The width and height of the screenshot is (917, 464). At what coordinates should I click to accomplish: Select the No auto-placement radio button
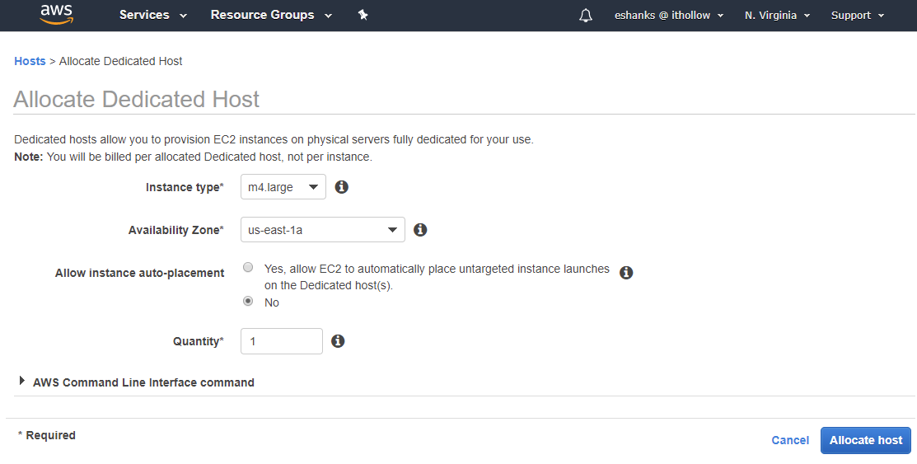(x=248, y=302)
